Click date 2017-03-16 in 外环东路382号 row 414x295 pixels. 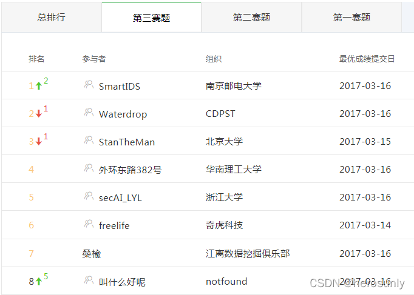pos(365,170)
